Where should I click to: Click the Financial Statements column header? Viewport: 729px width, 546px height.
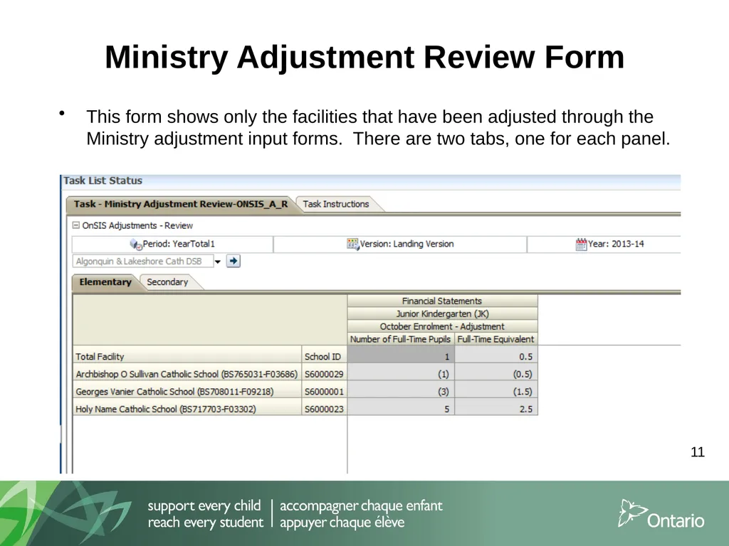(442, 301)
